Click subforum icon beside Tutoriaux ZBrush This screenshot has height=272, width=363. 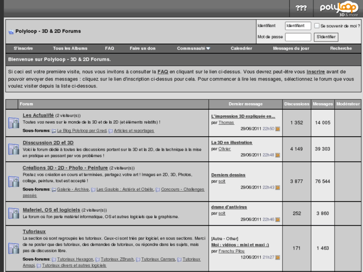coord(98,260)
